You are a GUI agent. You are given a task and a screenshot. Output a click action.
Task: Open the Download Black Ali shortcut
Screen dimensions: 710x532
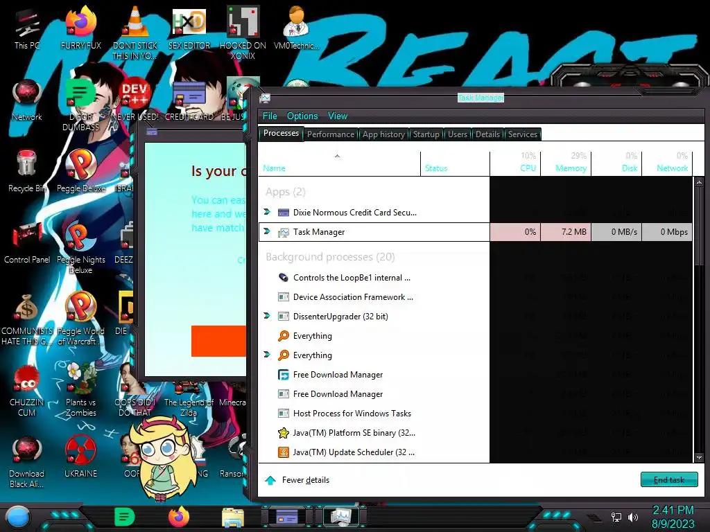27,461
